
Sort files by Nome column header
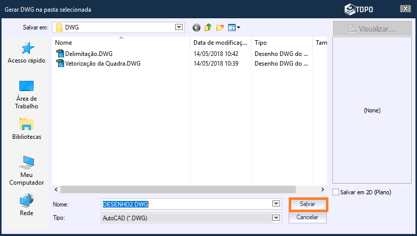coord(64,43)
